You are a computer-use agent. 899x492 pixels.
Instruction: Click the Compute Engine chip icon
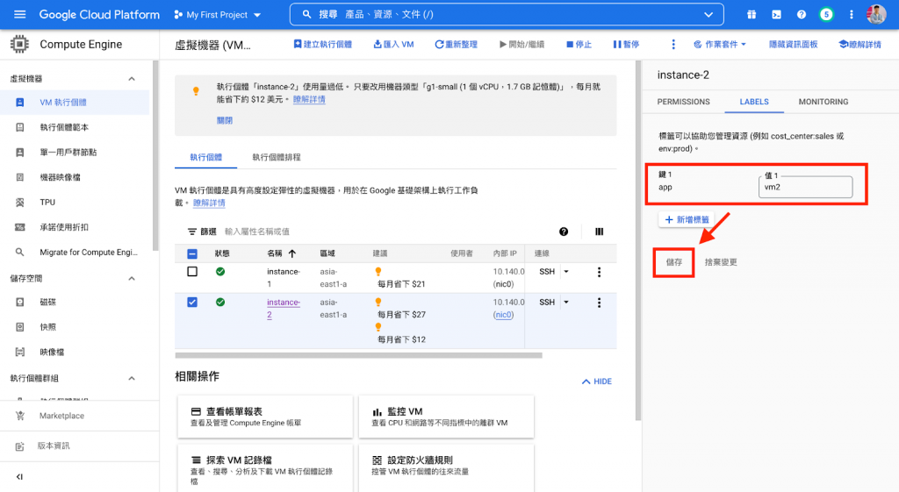[19, 44]
